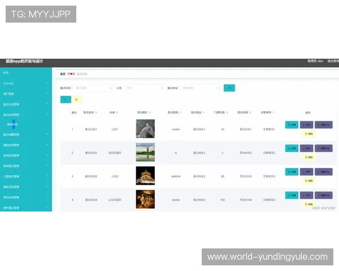The width and height of the screenshot is (339, 271).
Task: Click the teal add button above table
Action: coord(66,99)
